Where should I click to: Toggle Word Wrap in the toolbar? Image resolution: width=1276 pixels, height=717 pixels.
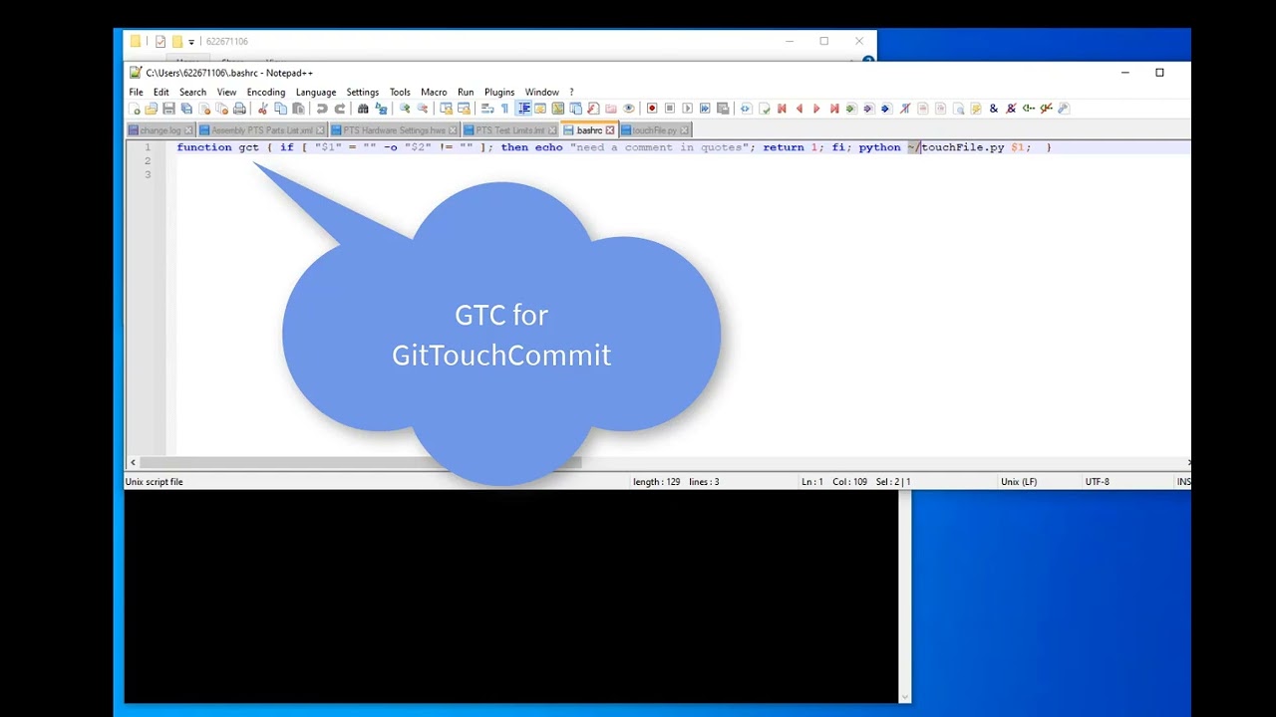click(487, 109)
